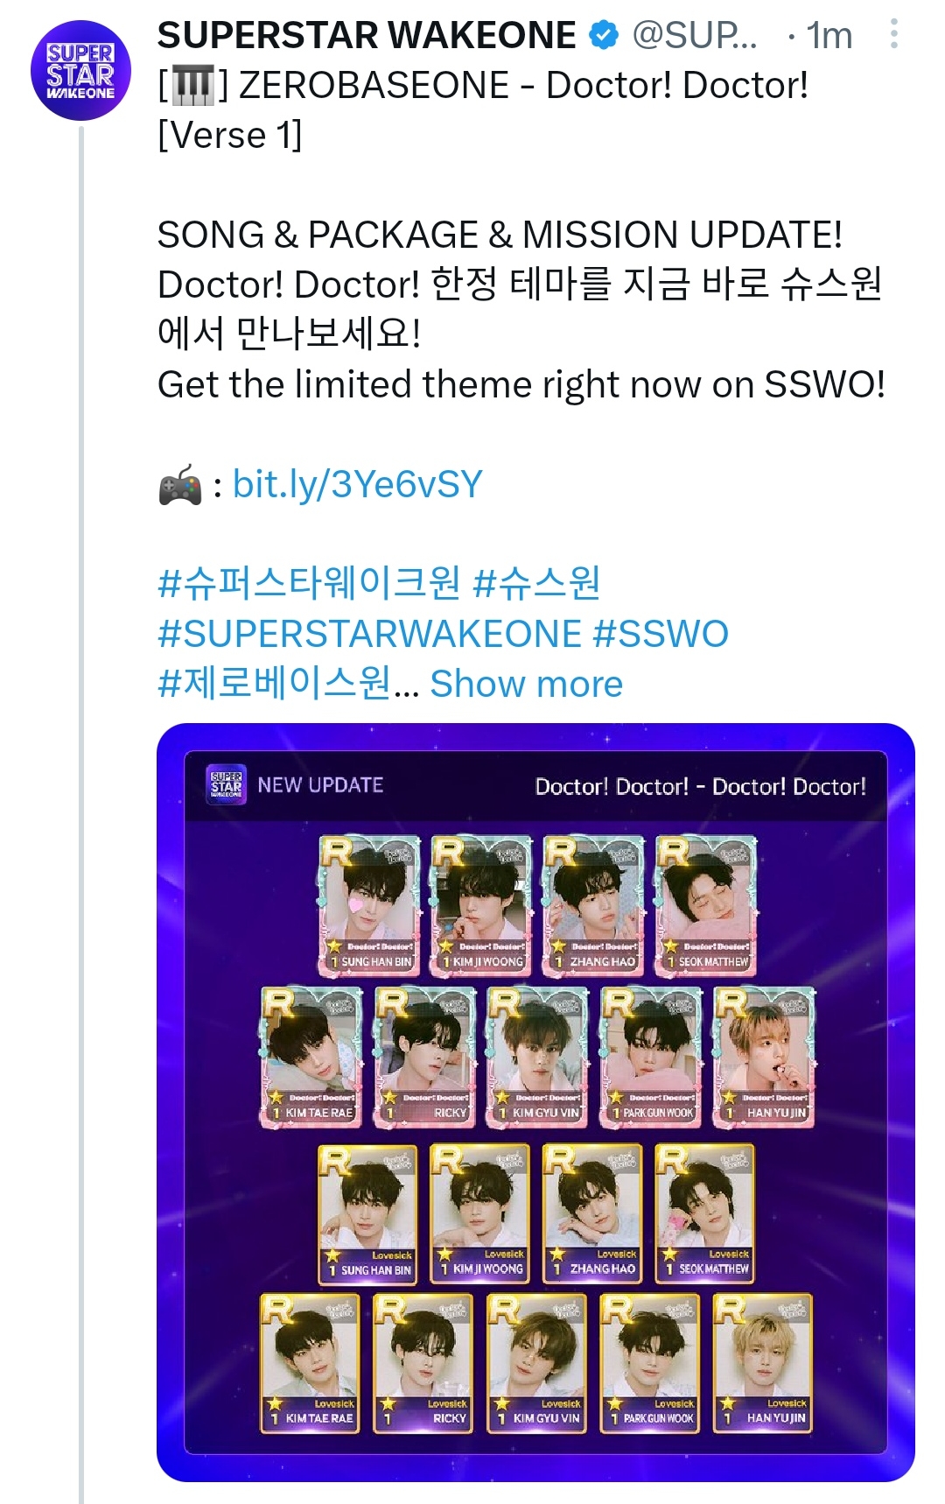The width and height of the screenshot is (945, 1504).
Task: Click the 1m timestamp
Action: tap(829, 36)
